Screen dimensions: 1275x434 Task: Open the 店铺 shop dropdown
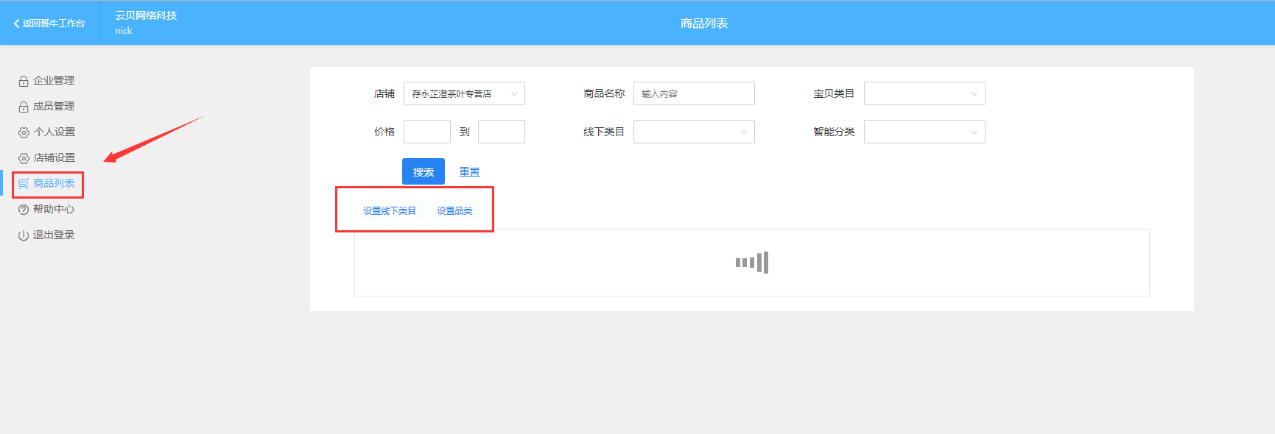pos(464,93)
